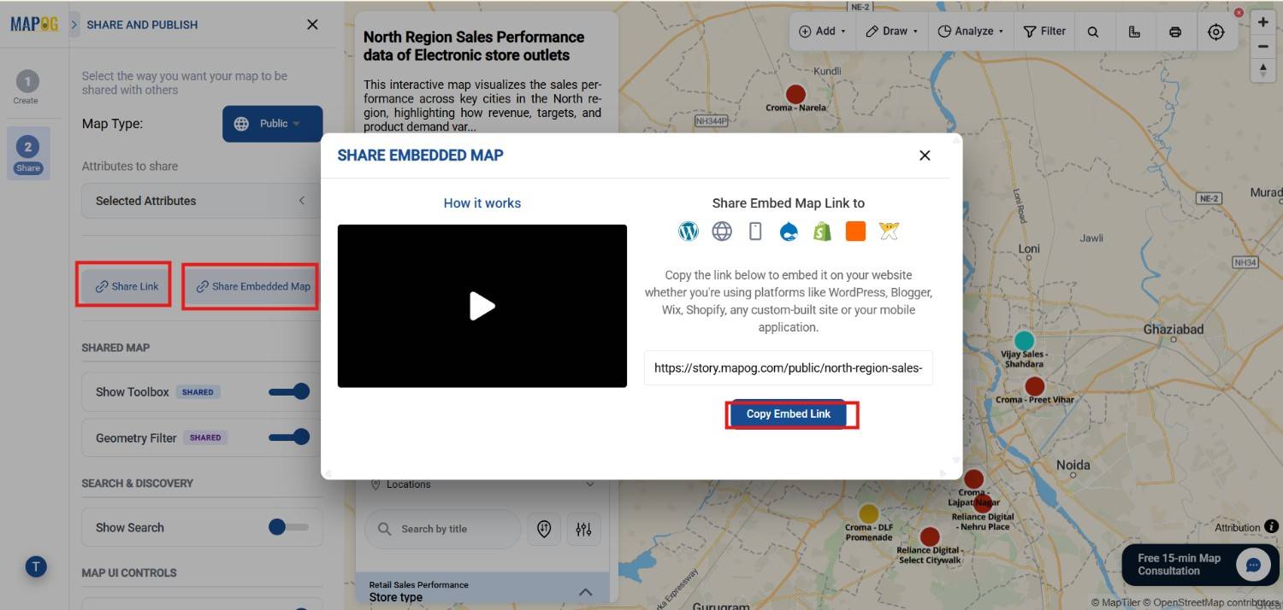1283x610 pixels.
Task: Close the Share and Publish panel
Action: point(312,25)
